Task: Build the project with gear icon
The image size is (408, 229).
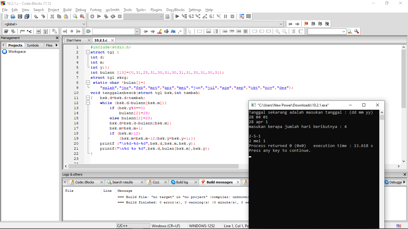Action: pyautogui.click(x=92, y=16)
